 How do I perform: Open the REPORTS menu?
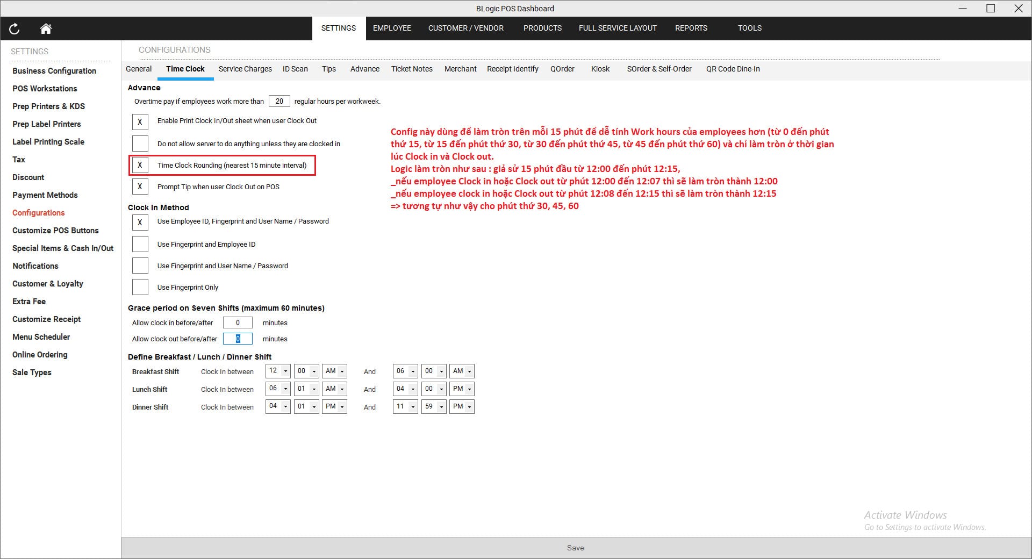[x=691, y=28]
